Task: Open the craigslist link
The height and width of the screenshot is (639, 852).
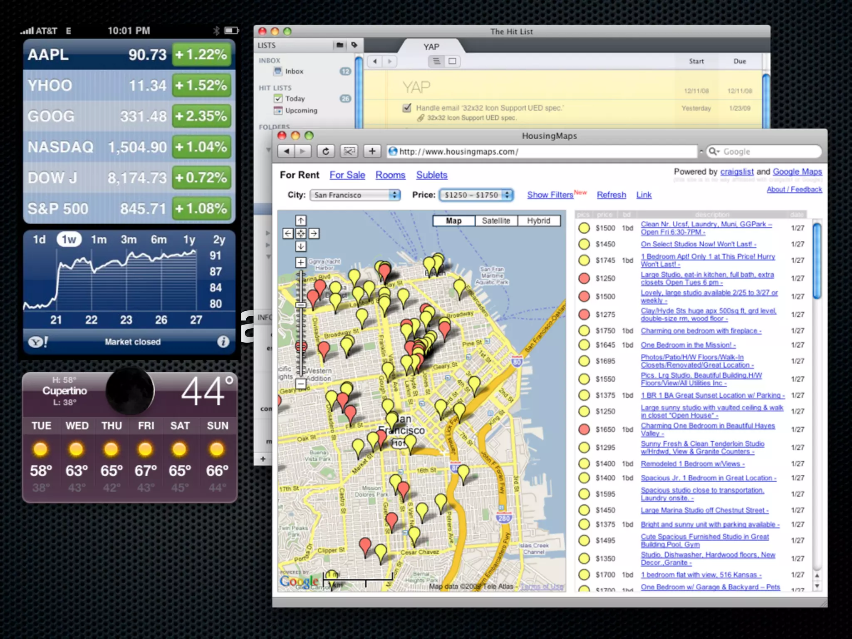Action: (737, 172)
